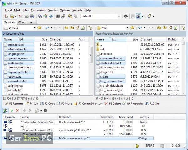Click the Compare Directories toolbar icon

click(x=40, y=16)
